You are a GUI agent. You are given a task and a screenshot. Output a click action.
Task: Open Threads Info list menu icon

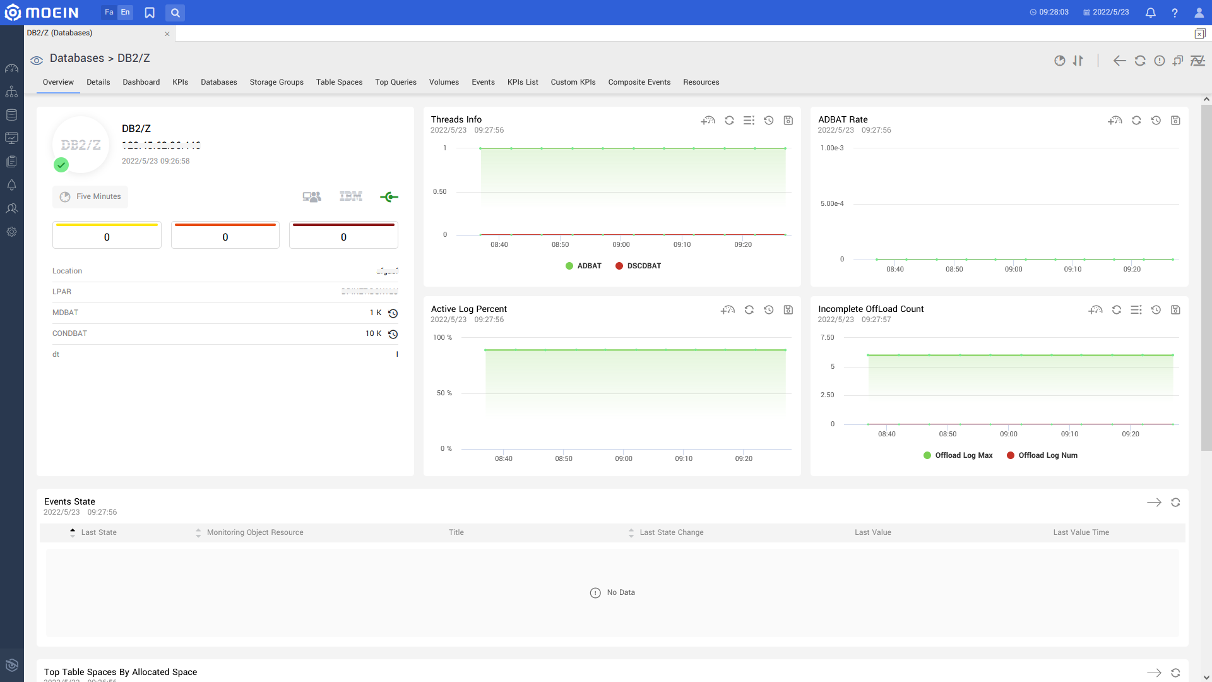coord(749,120)
